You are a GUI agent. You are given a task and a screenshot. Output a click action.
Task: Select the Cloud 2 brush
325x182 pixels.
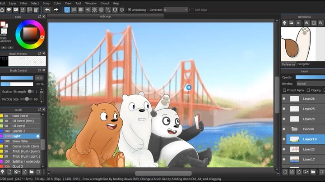(20, 166)
